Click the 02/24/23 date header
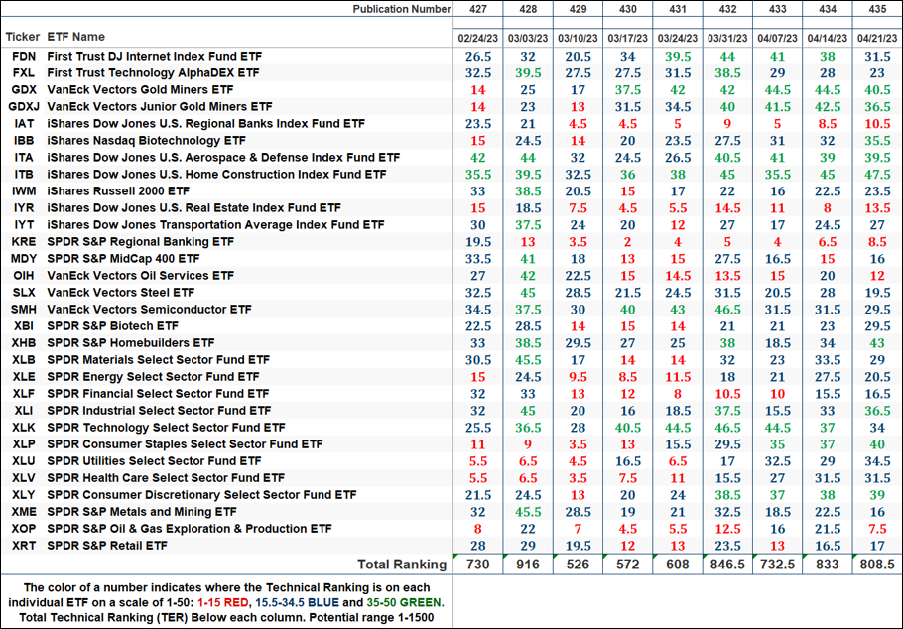 coord(478,38)
